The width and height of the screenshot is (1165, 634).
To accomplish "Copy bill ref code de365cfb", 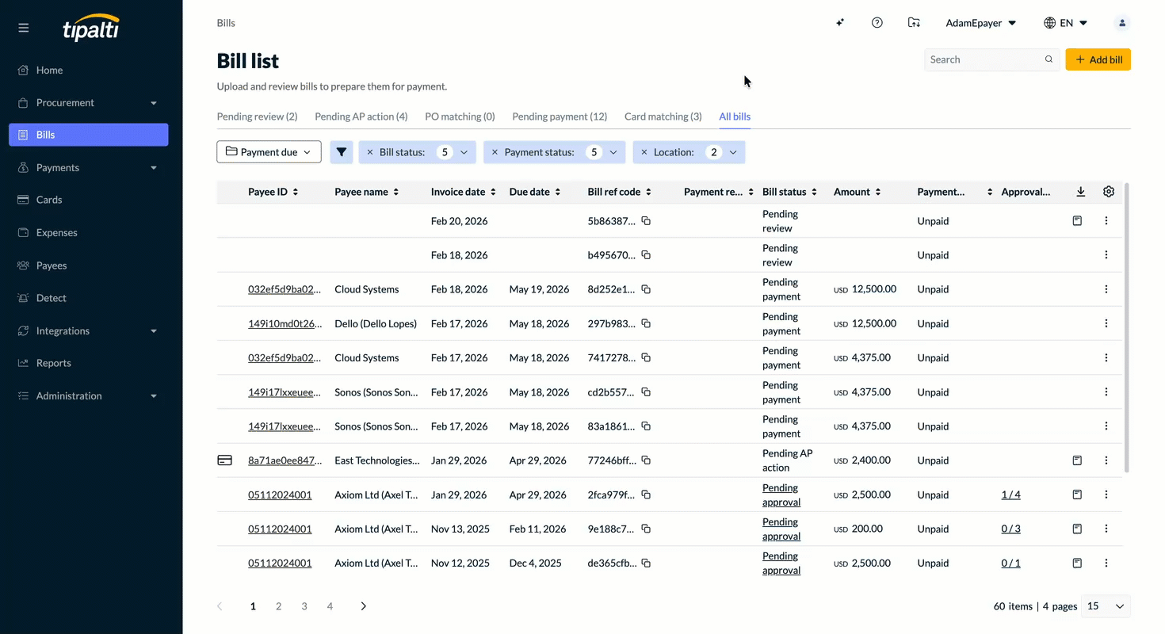I will [646, 563].
